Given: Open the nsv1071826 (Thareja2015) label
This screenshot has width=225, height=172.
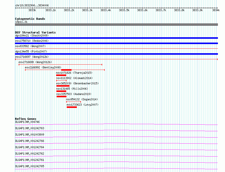Looking at the screenshot, I should (74, 73).
